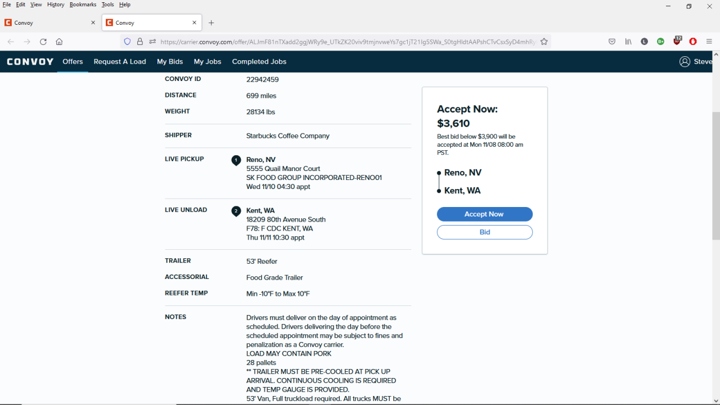
Task: Click reefer temp Min -10°F to Max 10°F
Action: (x=278, y=294)
